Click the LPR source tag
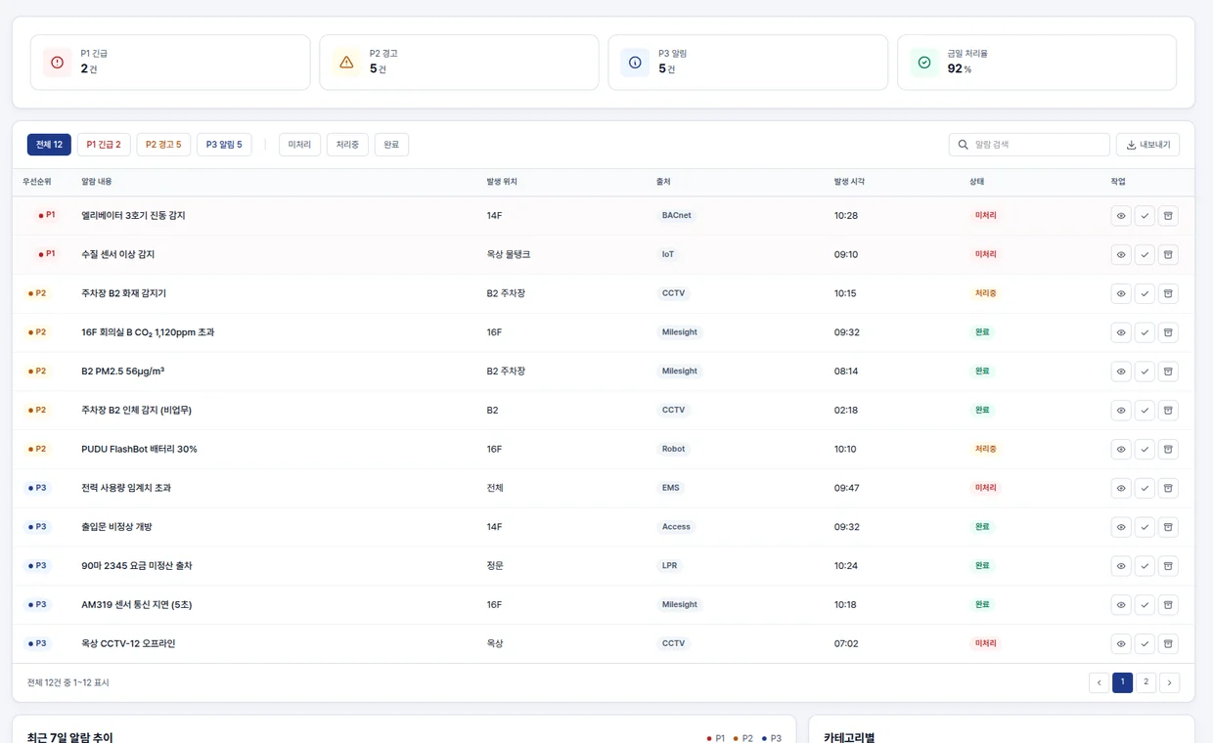 [669, 566]
